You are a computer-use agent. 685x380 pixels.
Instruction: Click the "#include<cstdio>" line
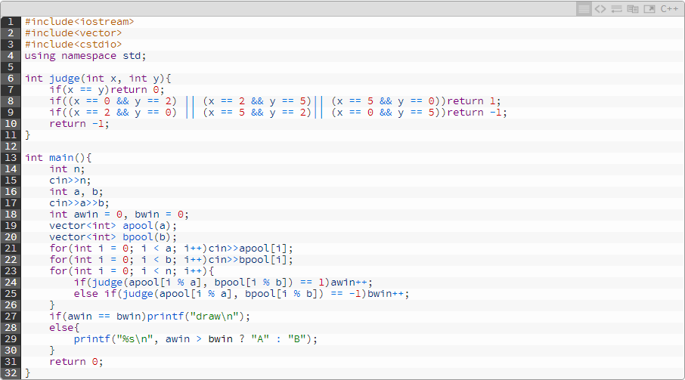coord(73,45)
